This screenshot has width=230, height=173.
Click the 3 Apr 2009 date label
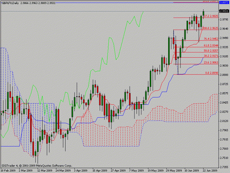coord(81,170)
